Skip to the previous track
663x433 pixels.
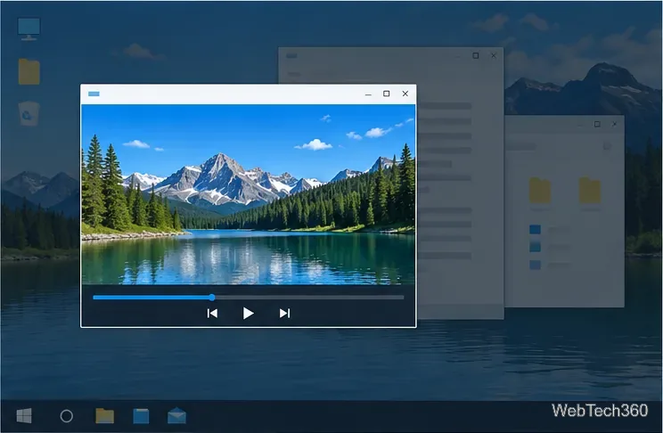[212, 314]
